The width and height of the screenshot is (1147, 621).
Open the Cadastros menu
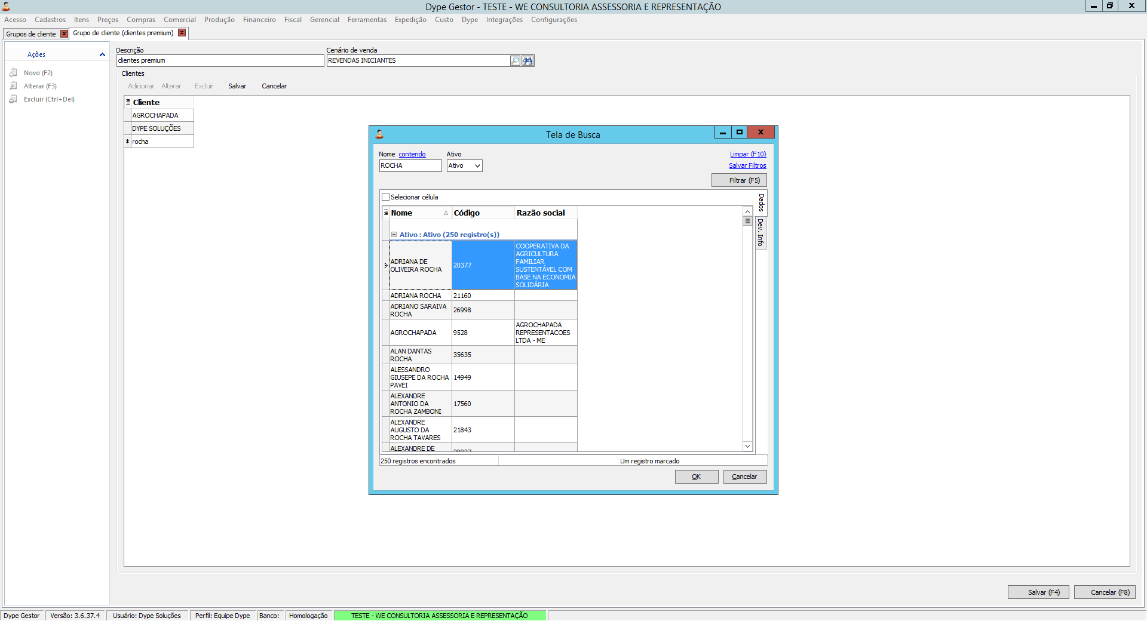click(50, 20)
